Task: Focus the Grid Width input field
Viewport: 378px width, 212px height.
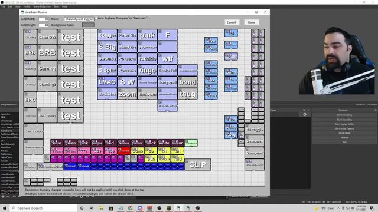Action: click(x=44, y=19)
